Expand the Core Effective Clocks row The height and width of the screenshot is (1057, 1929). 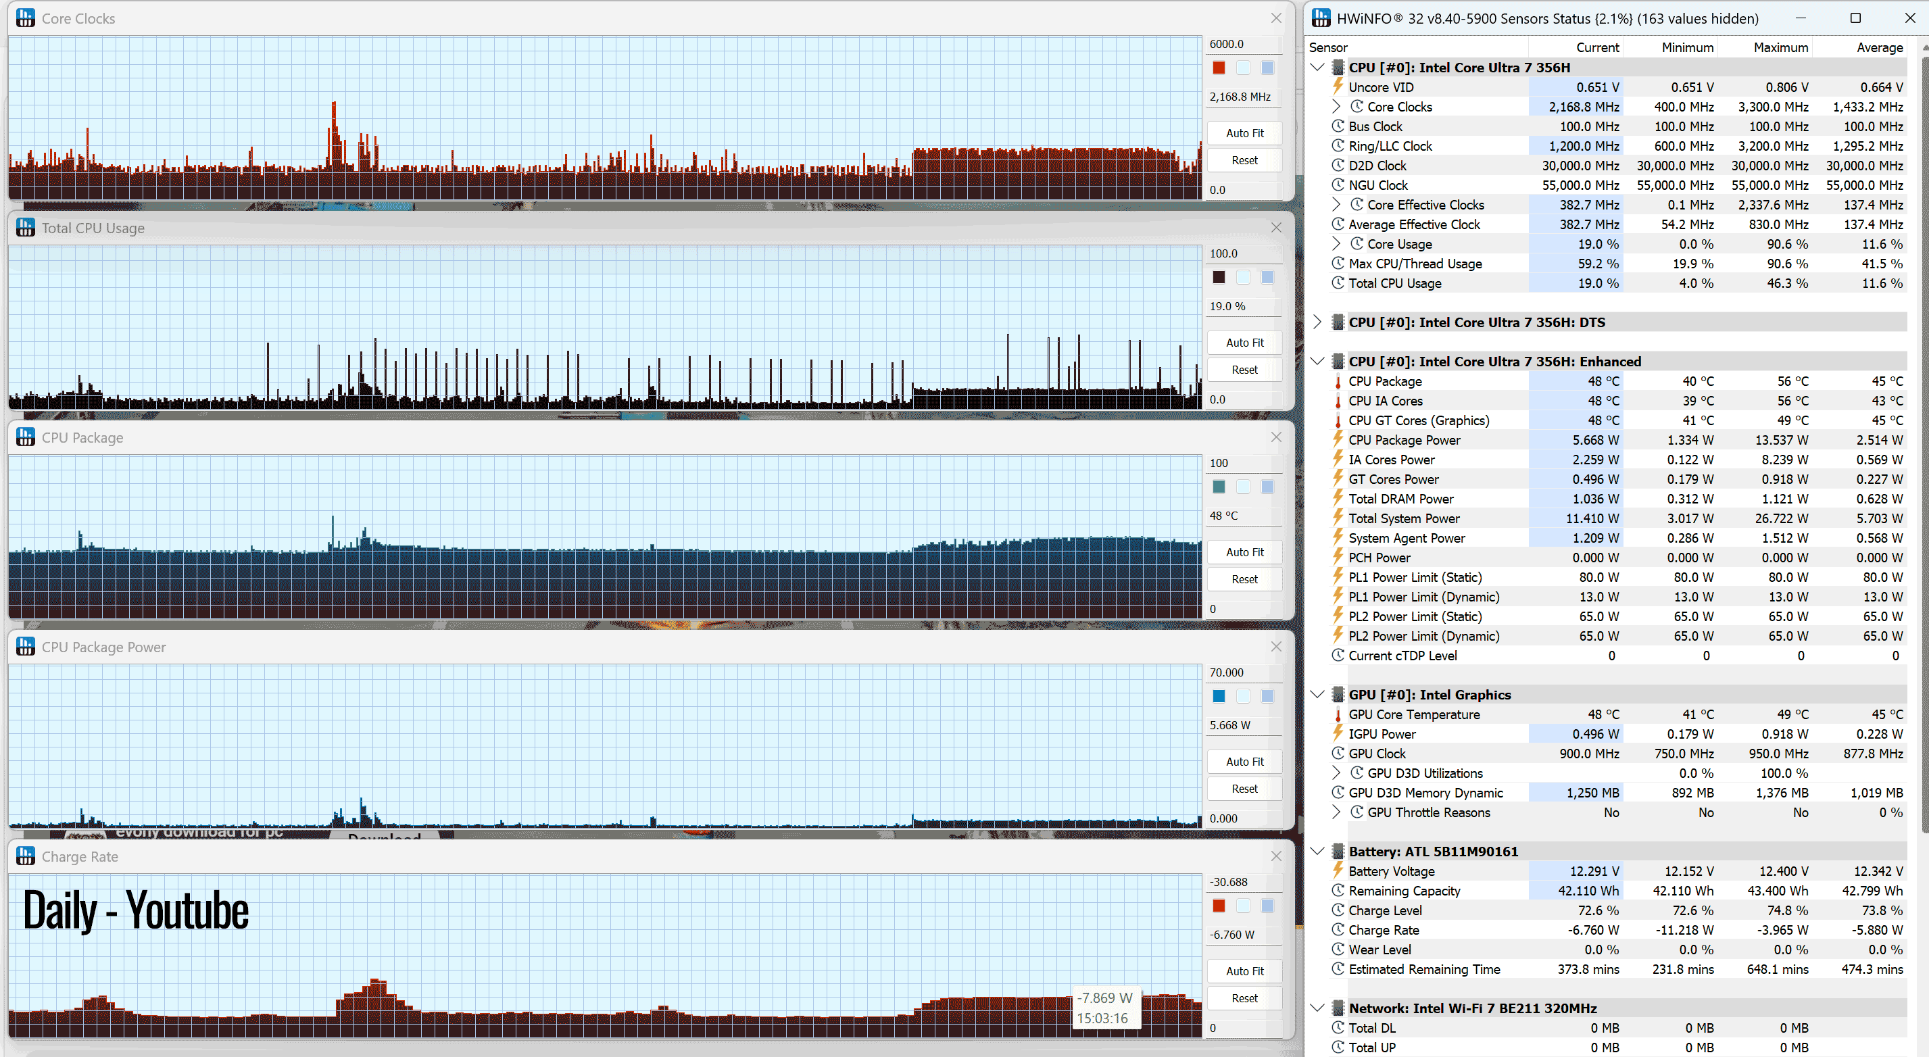click(1337, 204)
